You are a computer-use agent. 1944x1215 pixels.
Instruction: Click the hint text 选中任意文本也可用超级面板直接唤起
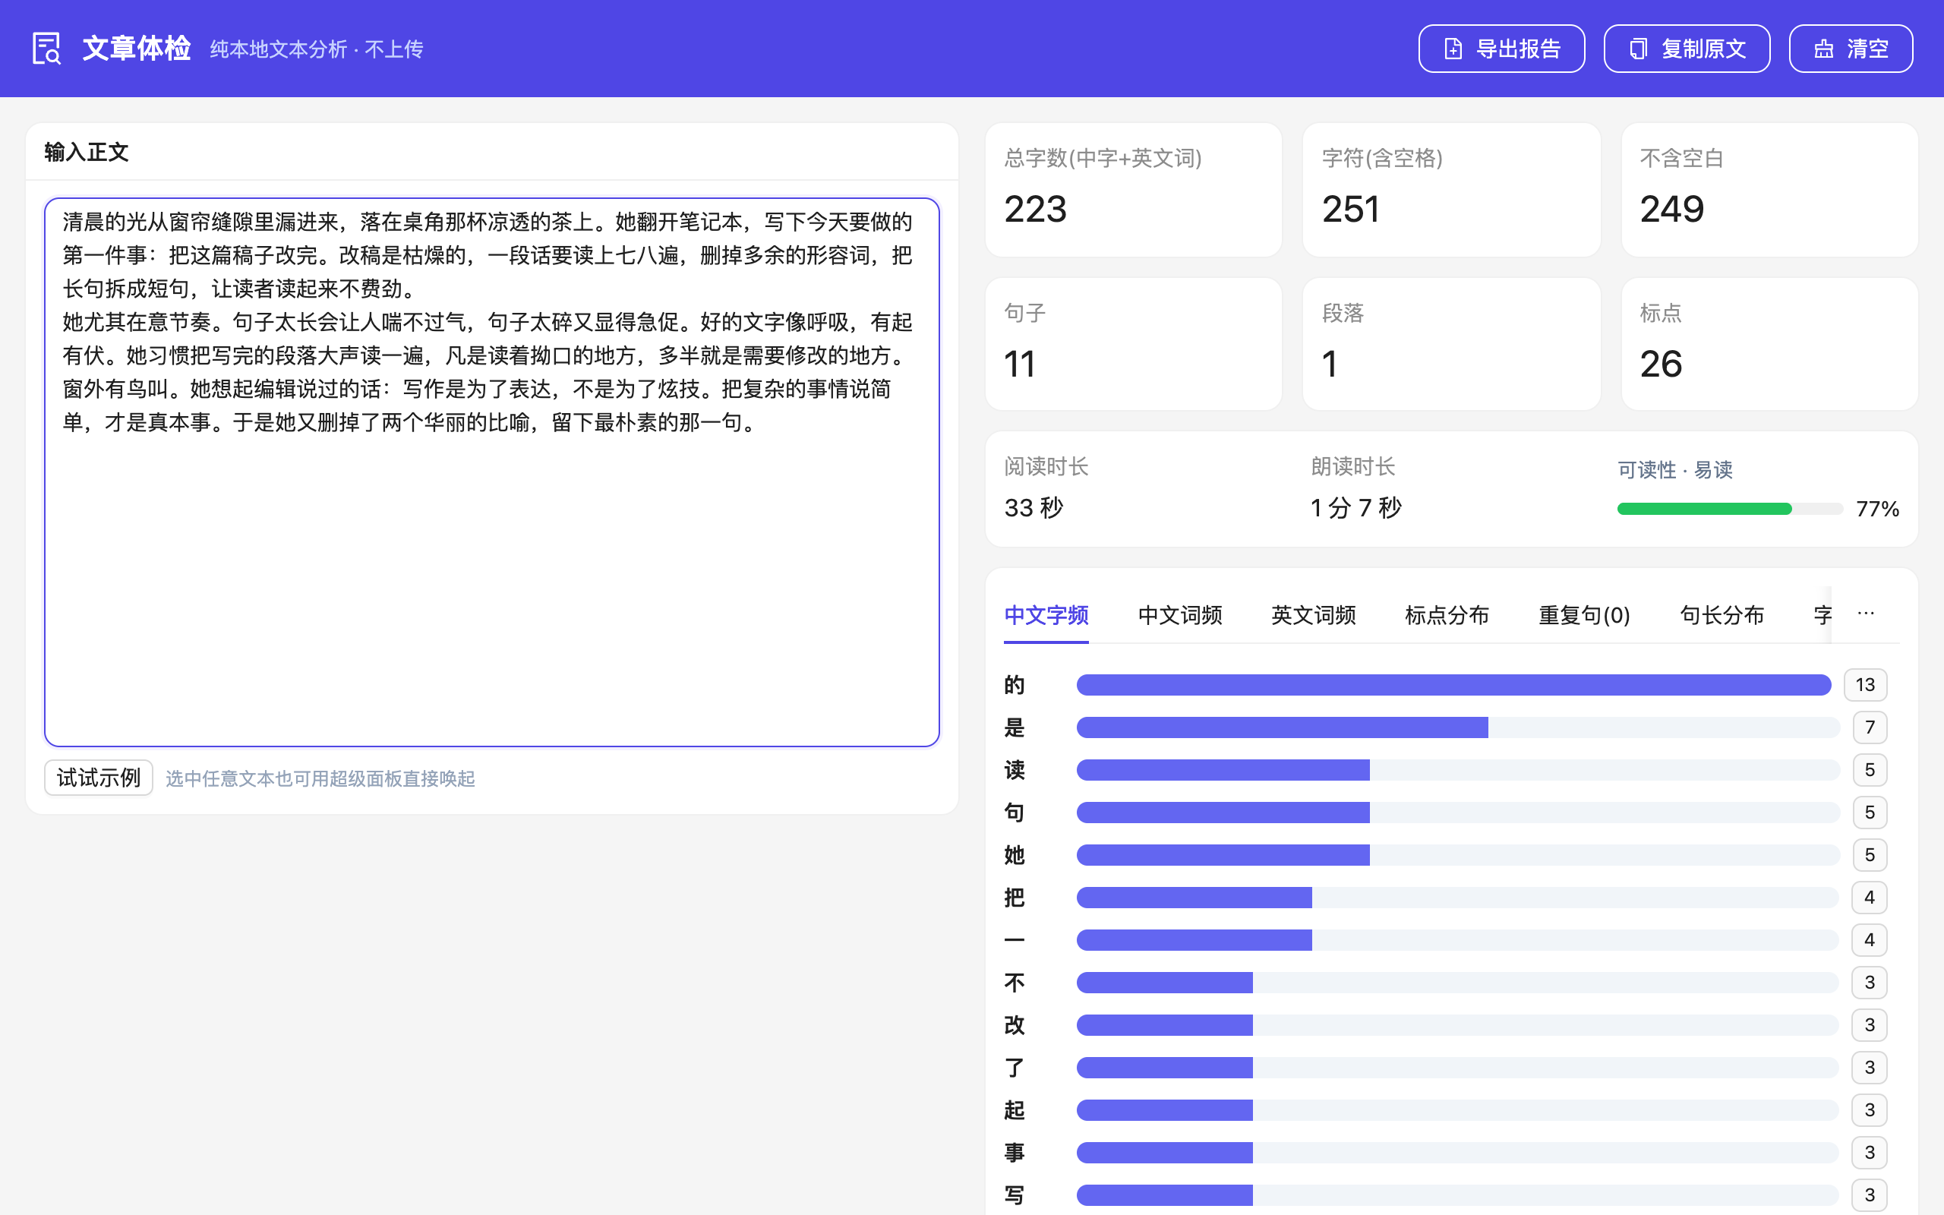pos(320,778)
